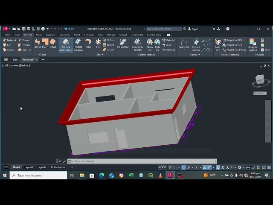This screenshot has width=273, height=205.
Task: Toggle Ortho mode in status bar
Action: pyautogui.click(x=183, y=167)
